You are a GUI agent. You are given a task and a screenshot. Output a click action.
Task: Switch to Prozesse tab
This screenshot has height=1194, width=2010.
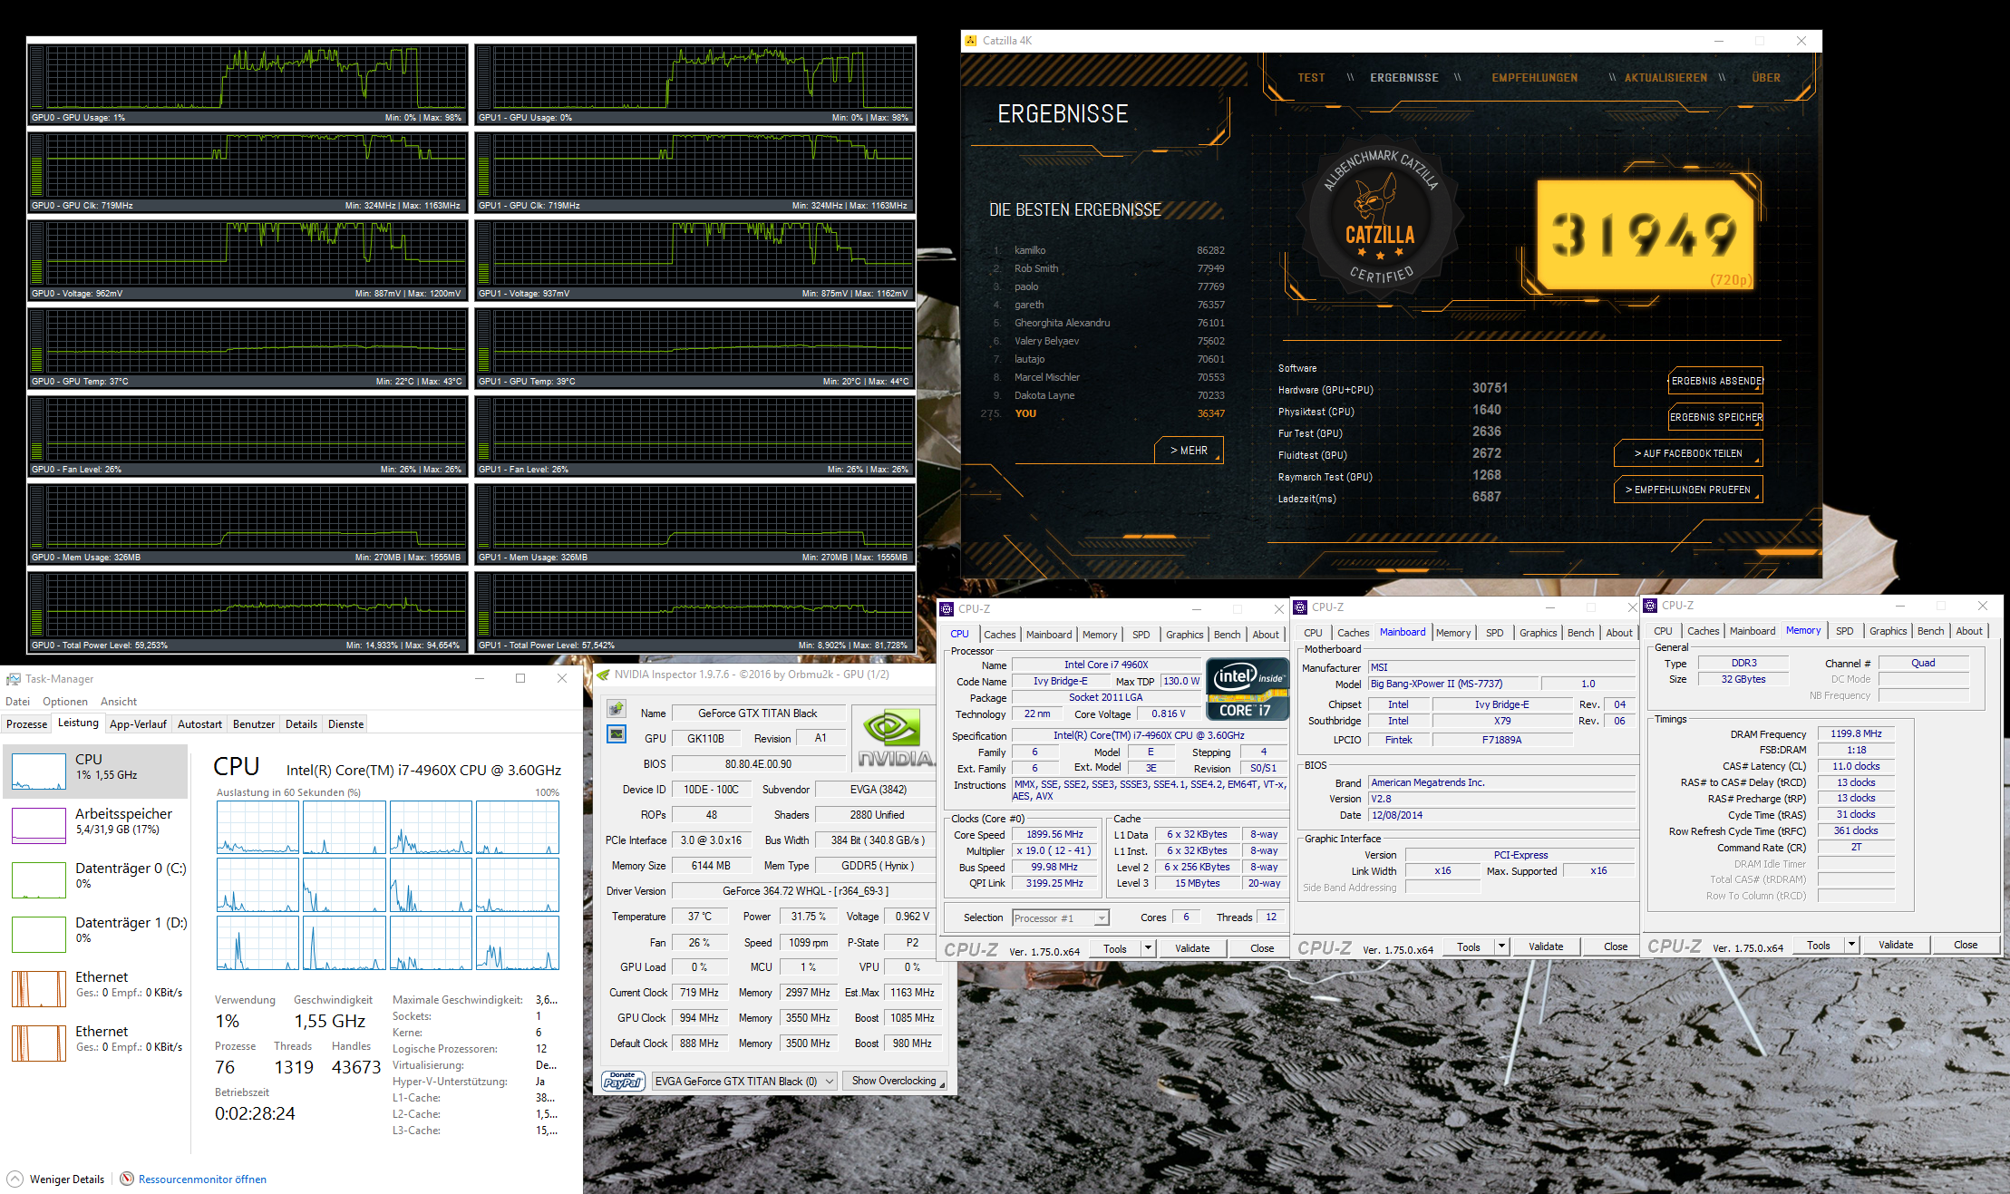coord(26,723)
